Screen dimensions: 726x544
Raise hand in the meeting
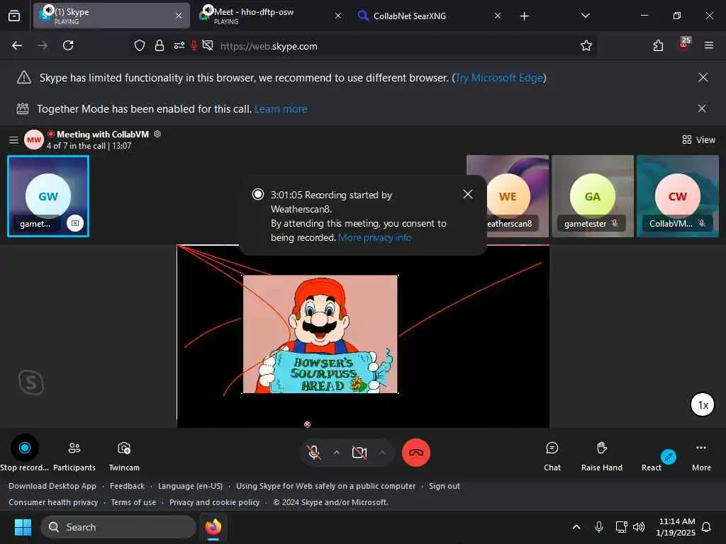tap(601, 455)
